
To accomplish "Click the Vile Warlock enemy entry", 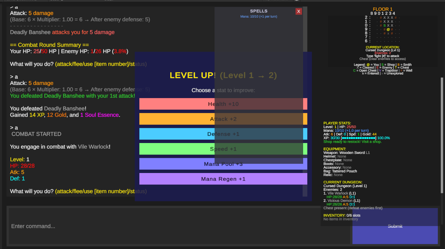I will coord(339,193).
